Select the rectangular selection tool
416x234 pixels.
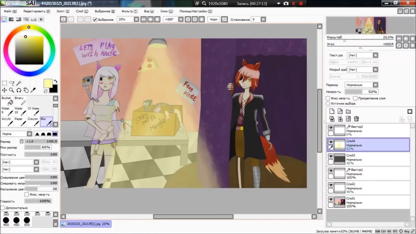click(x=4, y=84)
